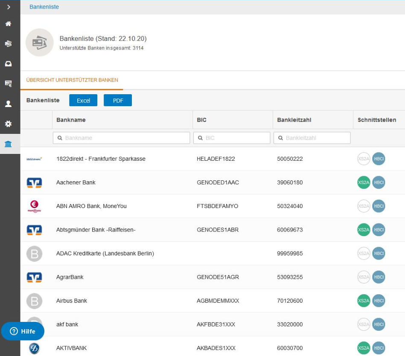This screenshot has width=405, height=356.
Task: Click HBCI badge for Abtsgmünder Bank
Action: pos(379,230)
